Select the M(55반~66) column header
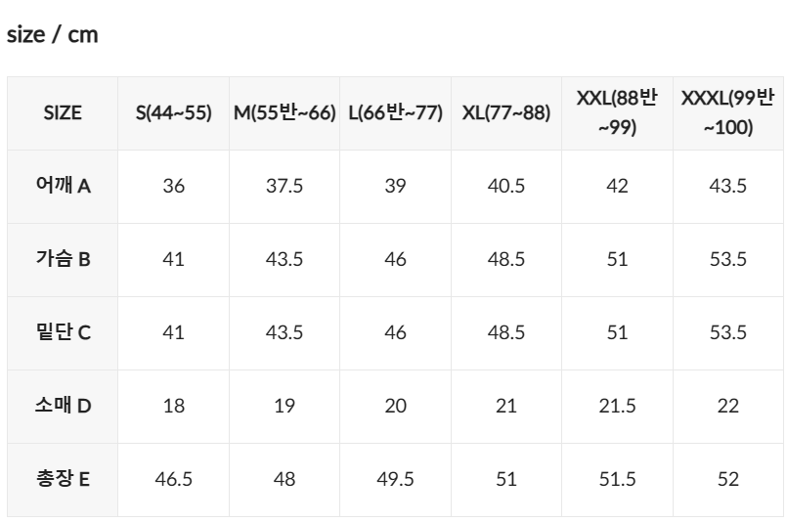787x522 pixels. pyautogui.click(x=284, y=113)
